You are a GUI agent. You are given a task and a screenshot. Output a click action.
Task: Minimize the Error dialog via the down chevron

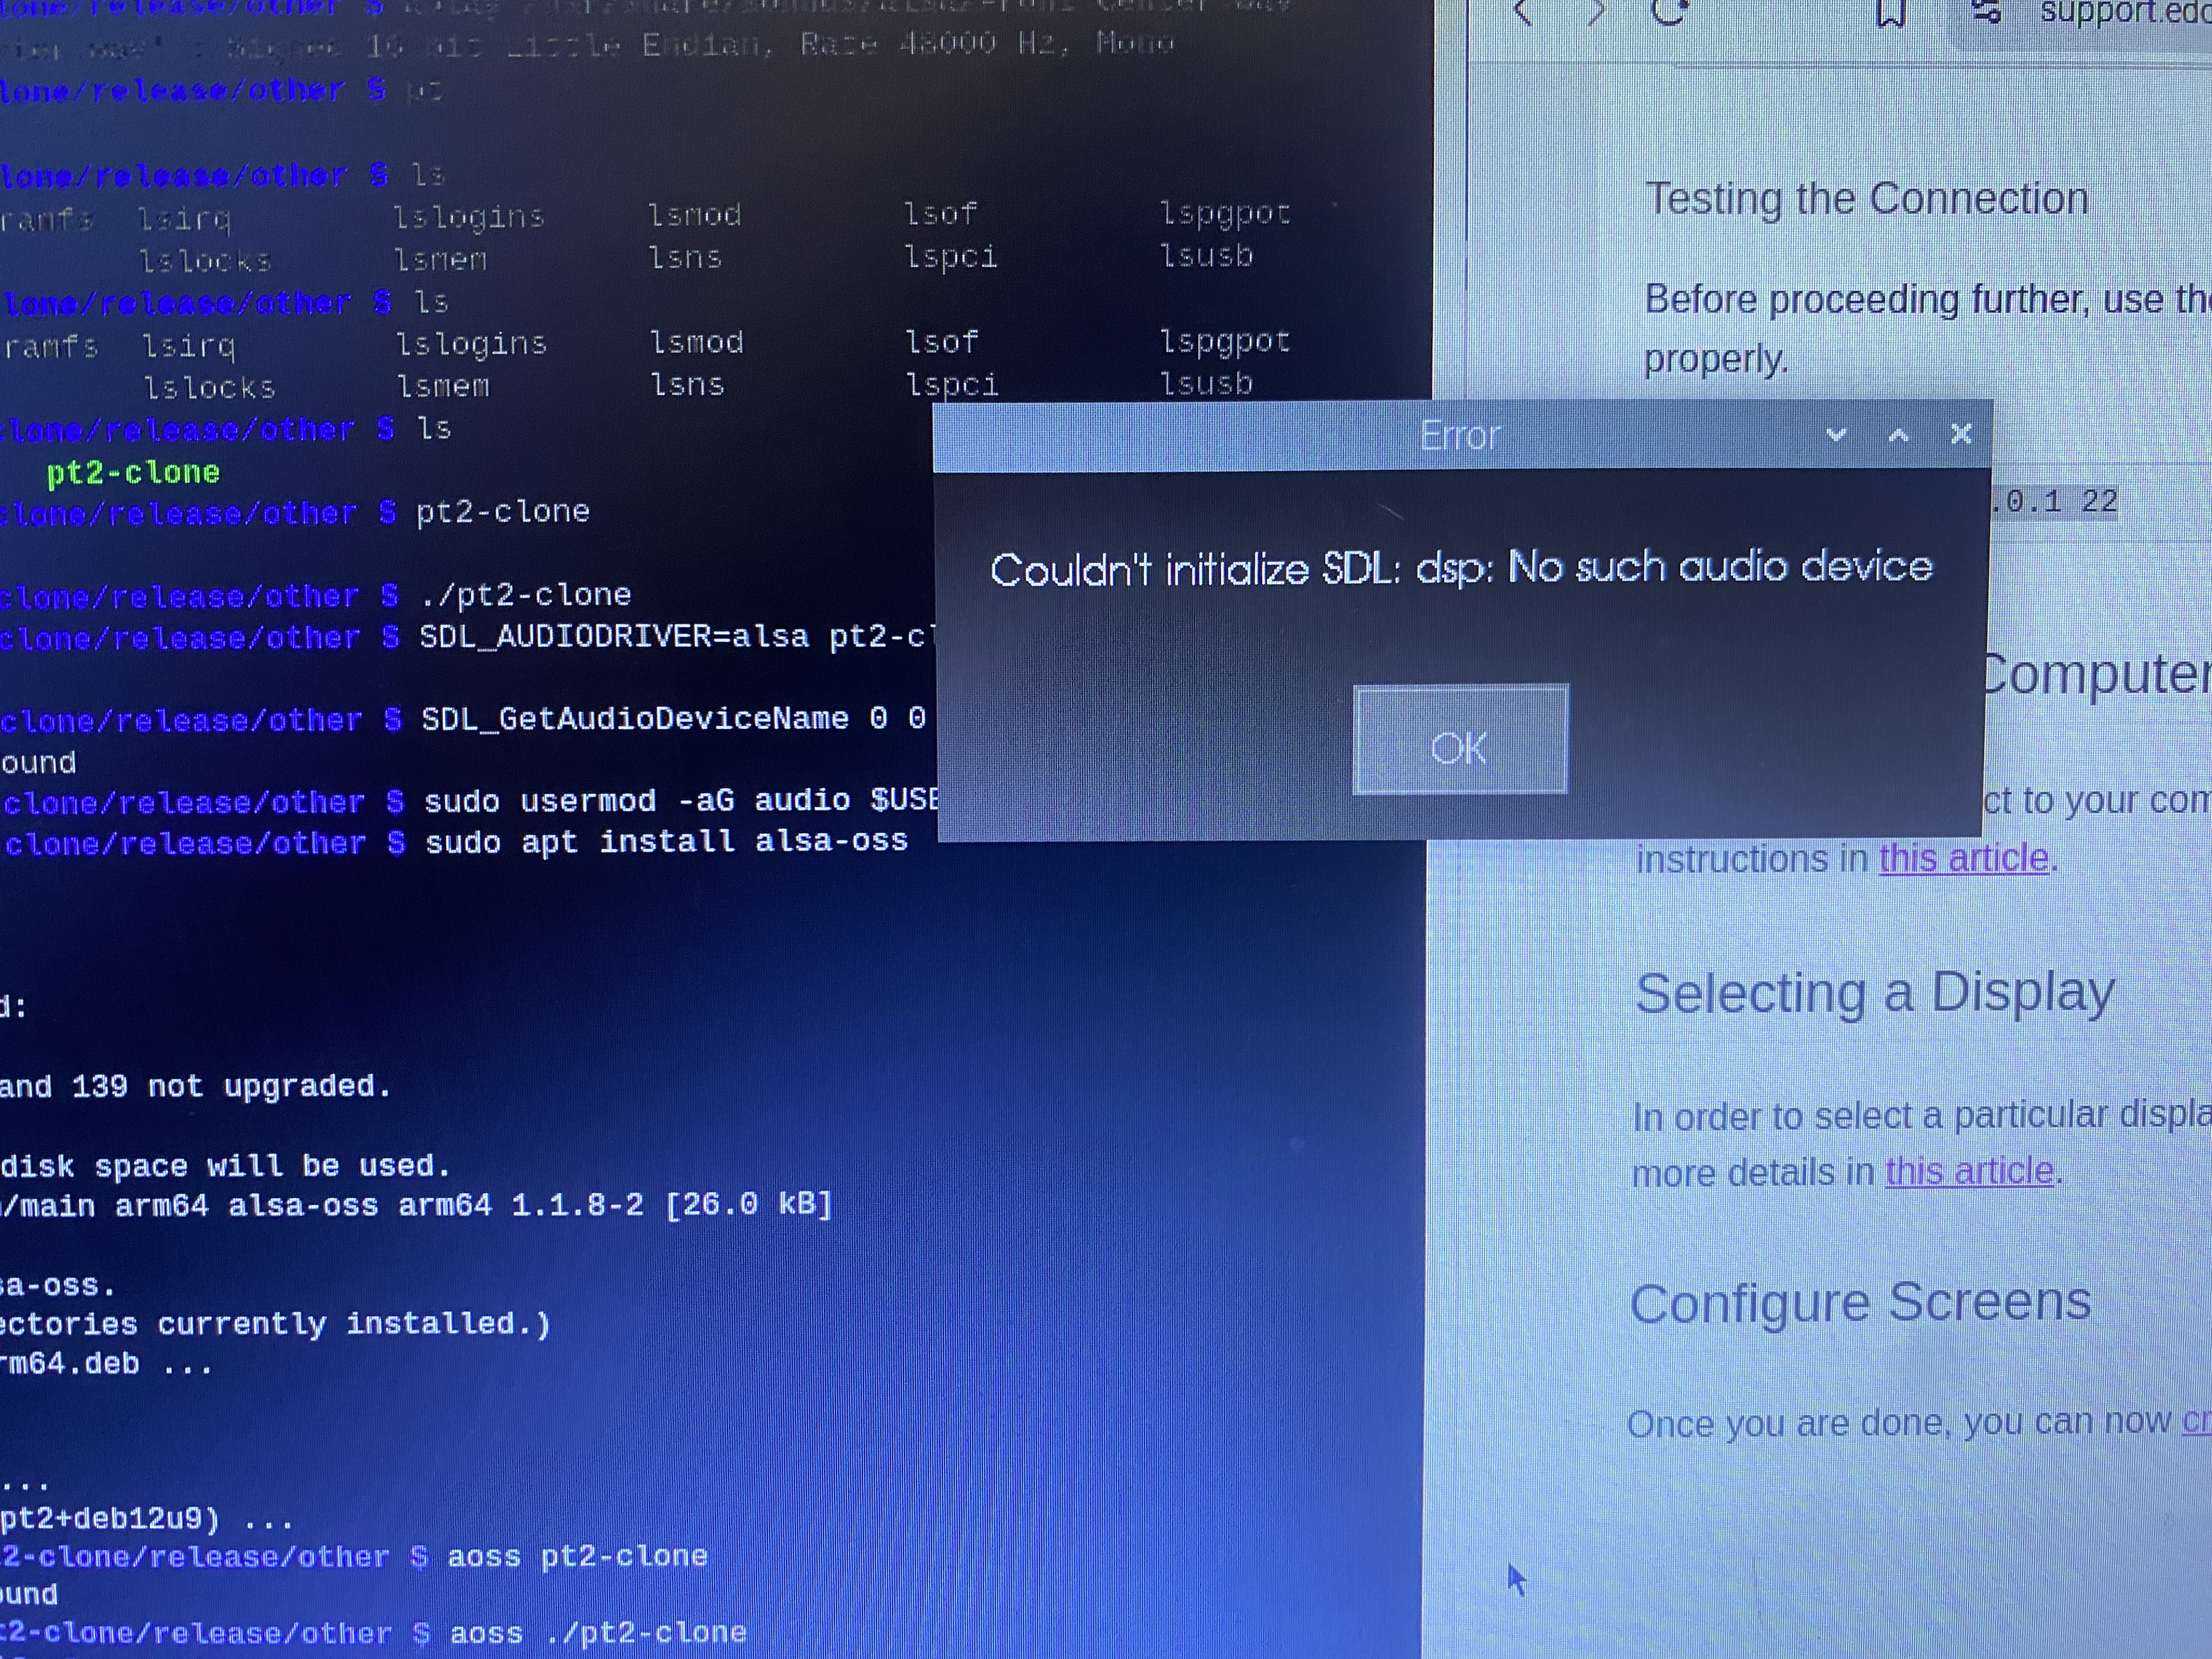tap(1836, 434)
